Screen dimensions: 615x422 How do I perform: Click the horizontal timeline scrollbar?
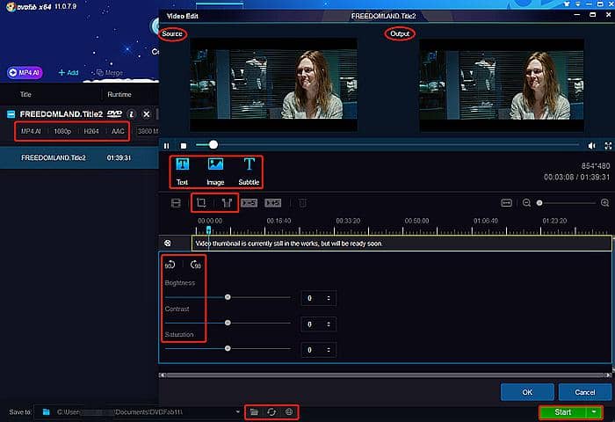386,375
